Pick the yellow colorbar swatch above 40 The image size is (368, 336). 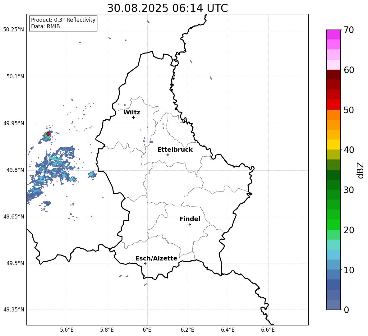(x=333, y=145)
